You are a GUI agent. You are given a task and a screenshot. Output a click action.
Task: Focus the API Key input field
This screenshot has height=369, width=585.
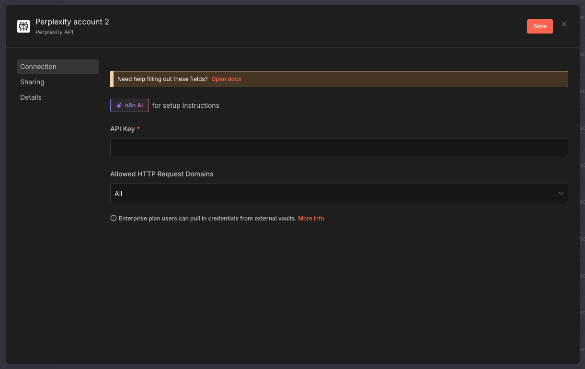click(x=339, y=148)
